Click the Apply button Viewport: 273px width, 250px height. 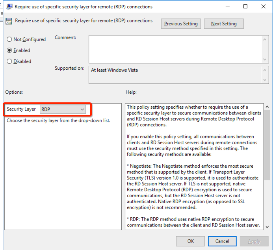point(254,241)
